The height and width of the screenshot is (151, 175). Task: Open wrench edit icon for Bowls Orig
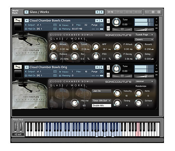(18, 67)
